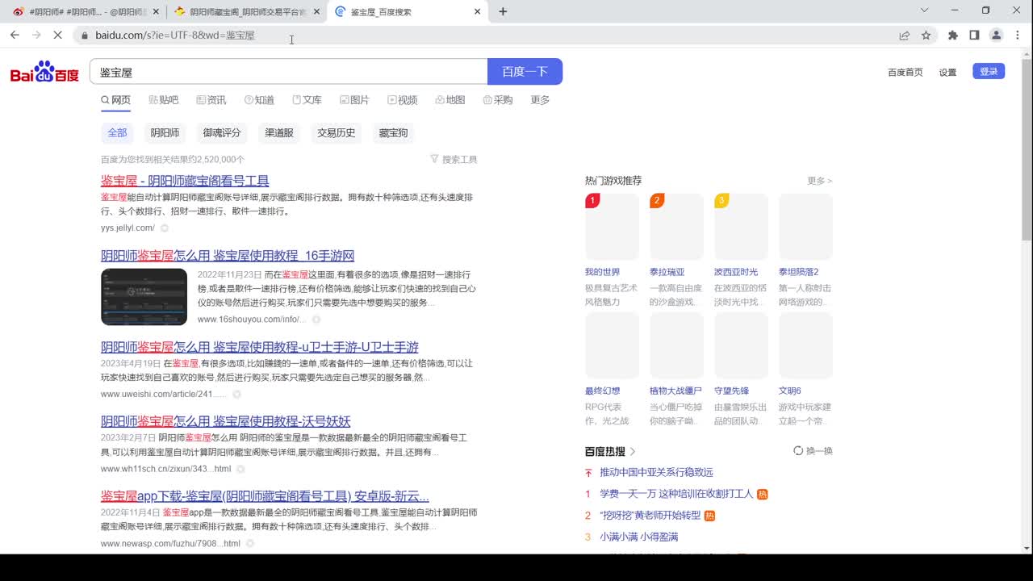The width and height of the screenshot is (1033, 581).
Task: Open 设置 in Baidu header
Action: pos(947,73)
